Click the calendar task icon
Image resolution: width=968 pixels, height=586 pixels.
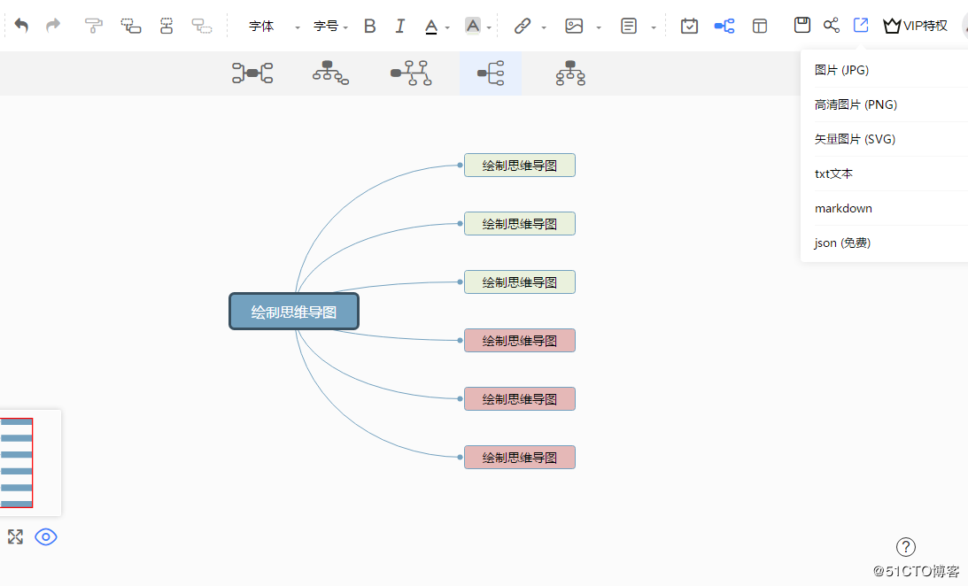[x=689, y=26]
